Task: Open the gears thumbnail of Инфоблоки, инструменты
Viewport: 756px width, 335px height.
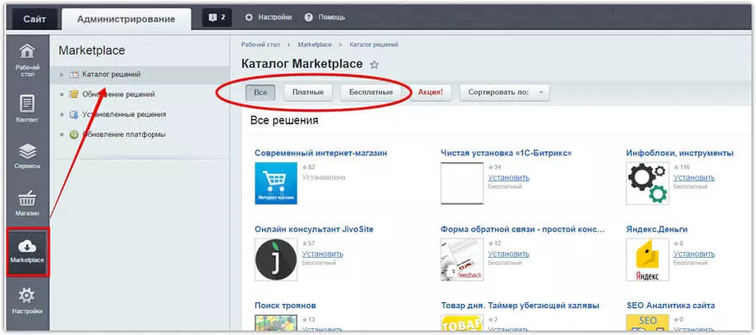Action: (648, 183)
